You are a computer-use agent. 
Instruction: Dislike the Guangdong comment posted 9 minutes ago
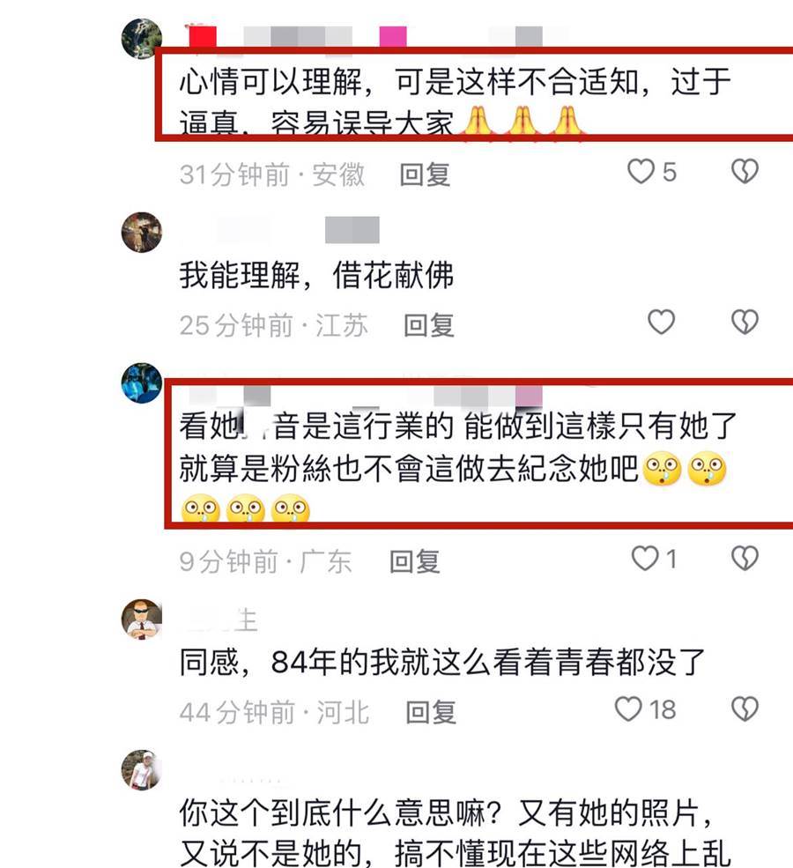pos(745,558)
